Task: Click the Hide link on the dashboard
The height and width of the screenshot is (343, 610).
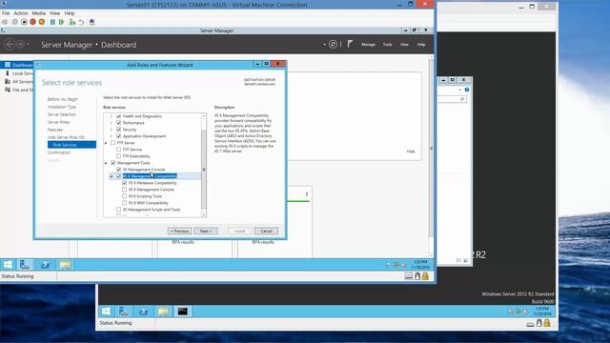Action: point(411,151)
